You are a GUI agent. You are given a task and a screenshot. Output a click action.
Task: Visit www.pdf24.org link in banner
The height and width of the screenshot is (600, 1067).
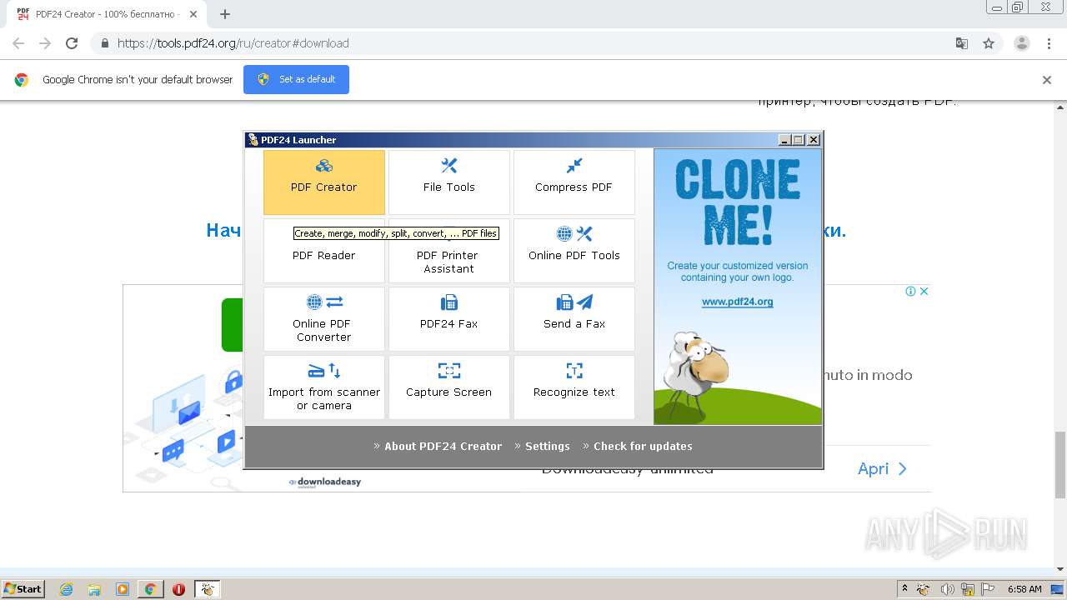click(738, 302)
